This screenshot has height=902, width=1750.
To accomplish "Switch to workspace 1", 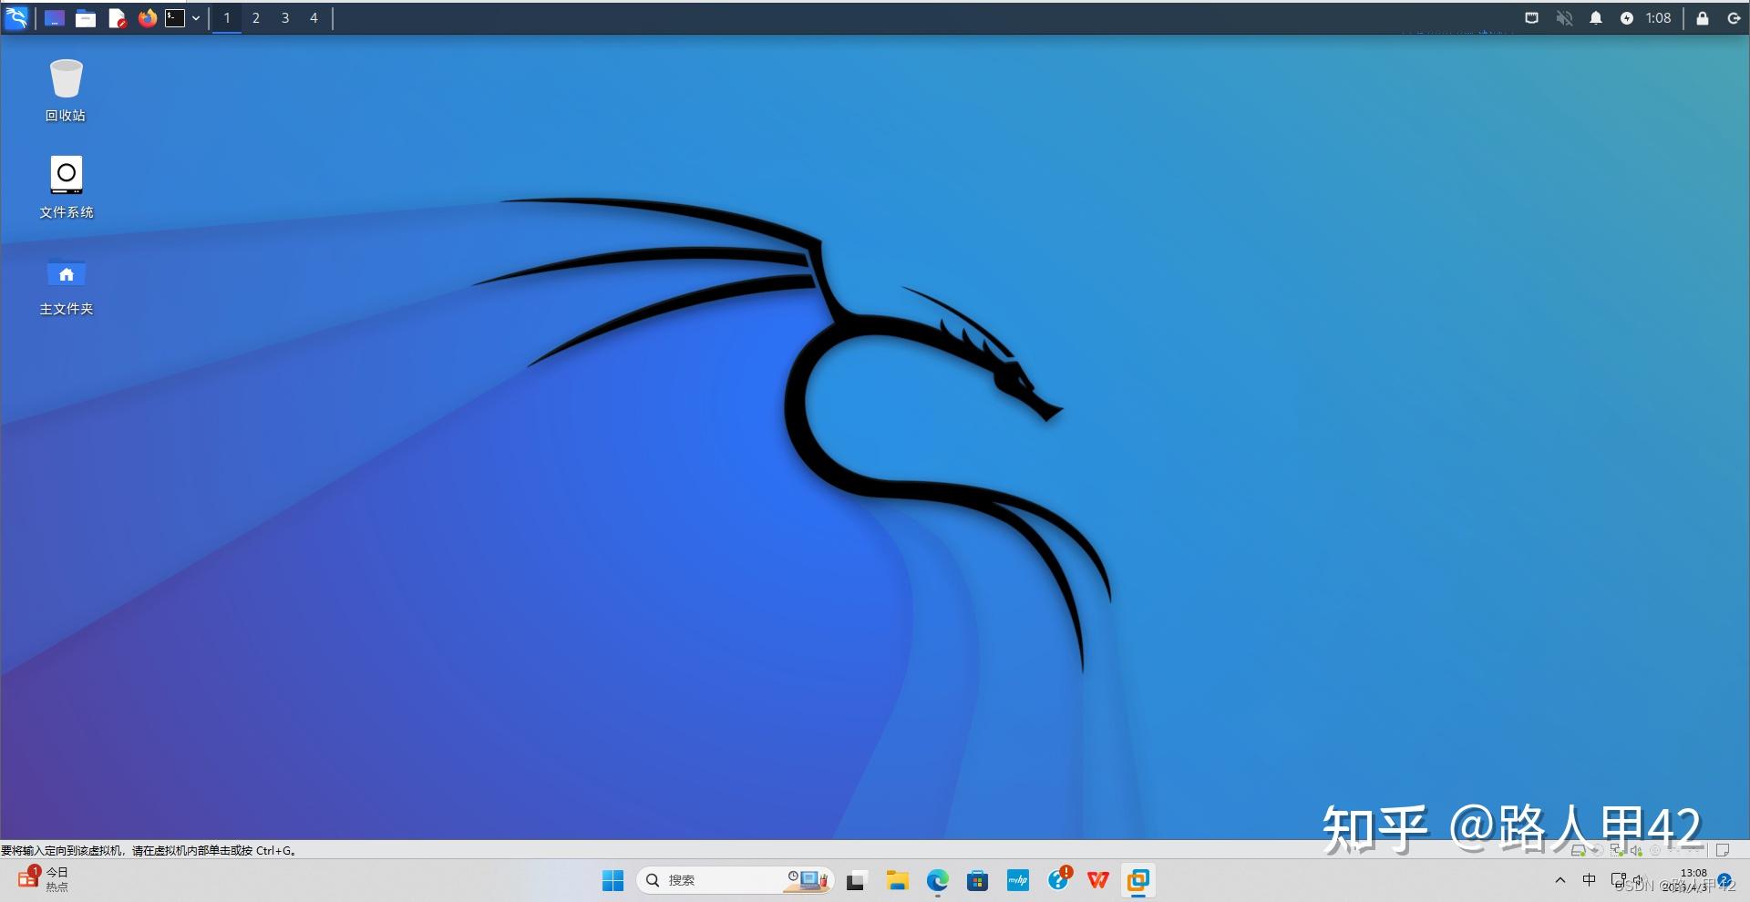I will coord(227,18).
